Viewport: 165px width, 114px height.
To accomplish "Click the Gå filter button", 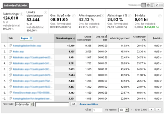I will [x=73, y=104].
